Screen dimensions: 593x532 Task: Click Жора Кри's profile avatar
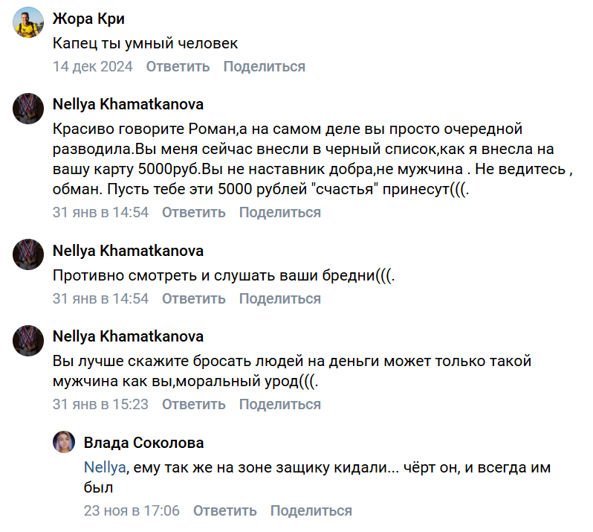pyautogui.click(x=28, y=25)
